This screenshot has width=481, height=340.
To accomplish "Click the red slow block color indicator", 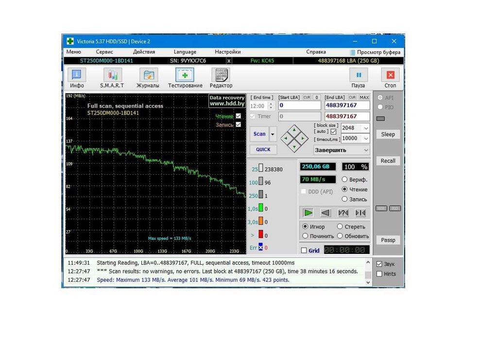I will click(261, 235).
